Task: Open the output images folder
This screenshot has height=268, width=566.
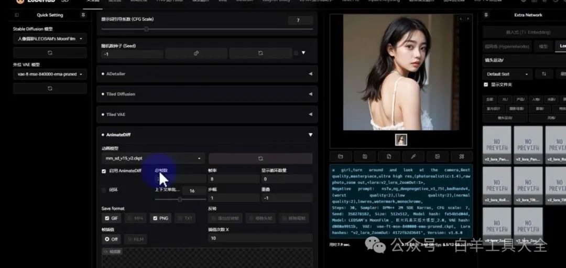Action: (x=341, y=156)
